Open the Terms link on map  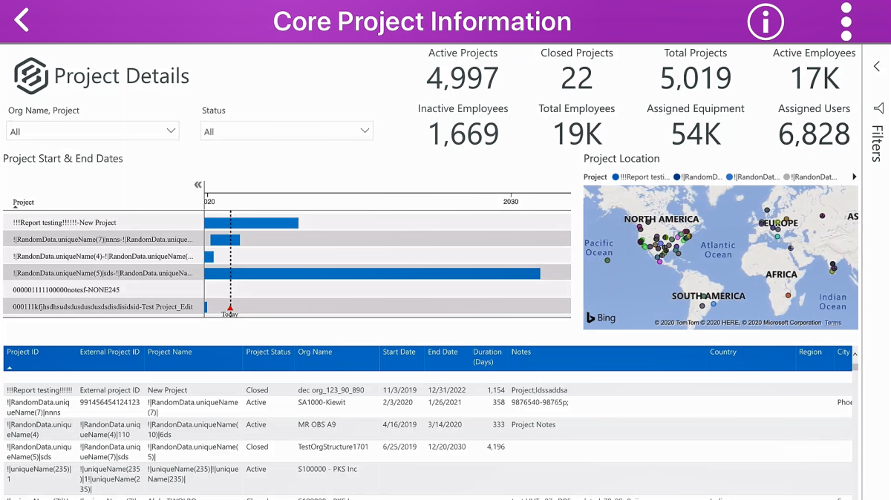pyautogui.click(x=832, y=323)
